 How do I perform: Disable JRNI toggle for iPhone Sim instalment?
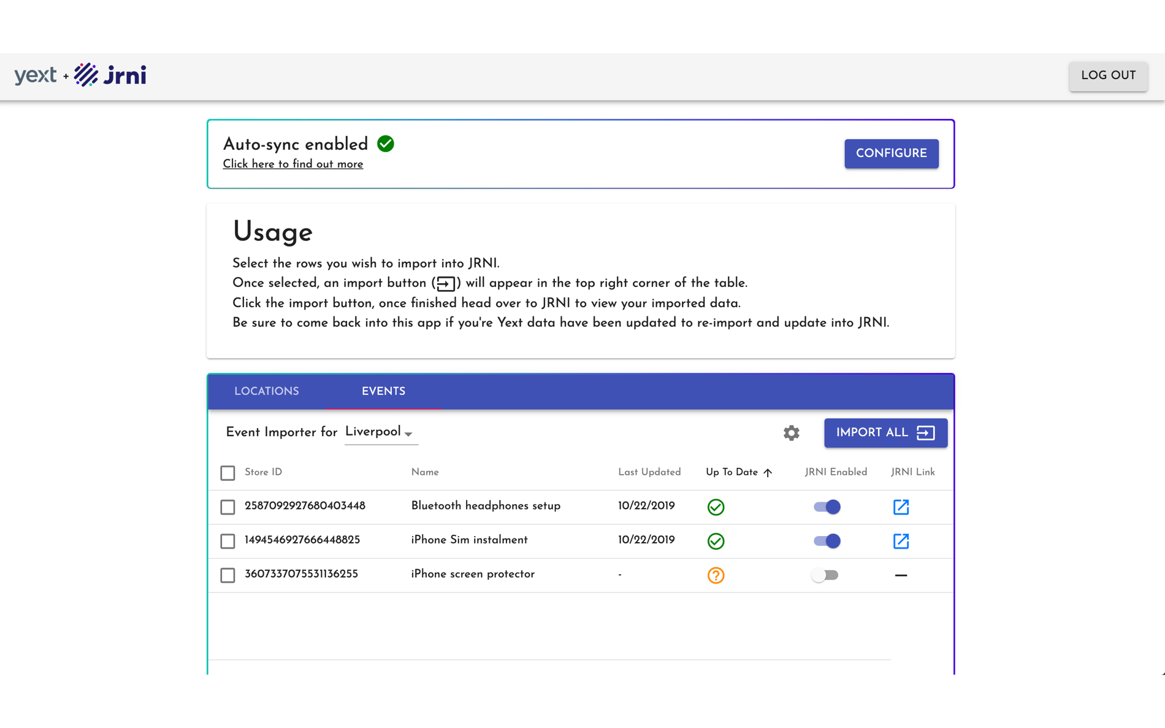click(827, 541)
